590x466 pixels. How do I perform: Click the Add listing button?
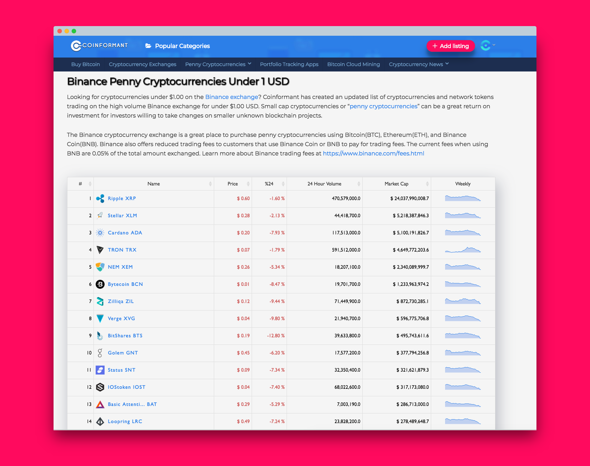(x=450, y=46)
